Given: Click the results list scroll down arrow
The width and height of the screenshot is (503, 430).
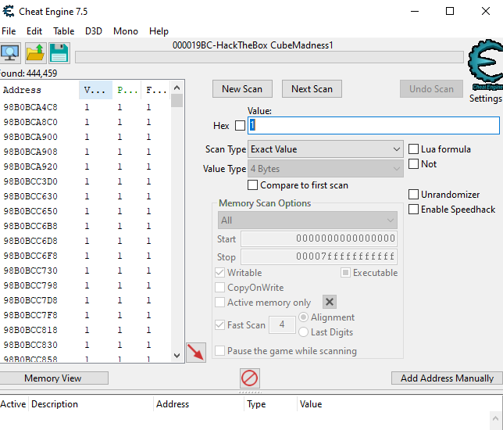Looking at the screenshot, I should pyautogui.click(x=177, y=355).
